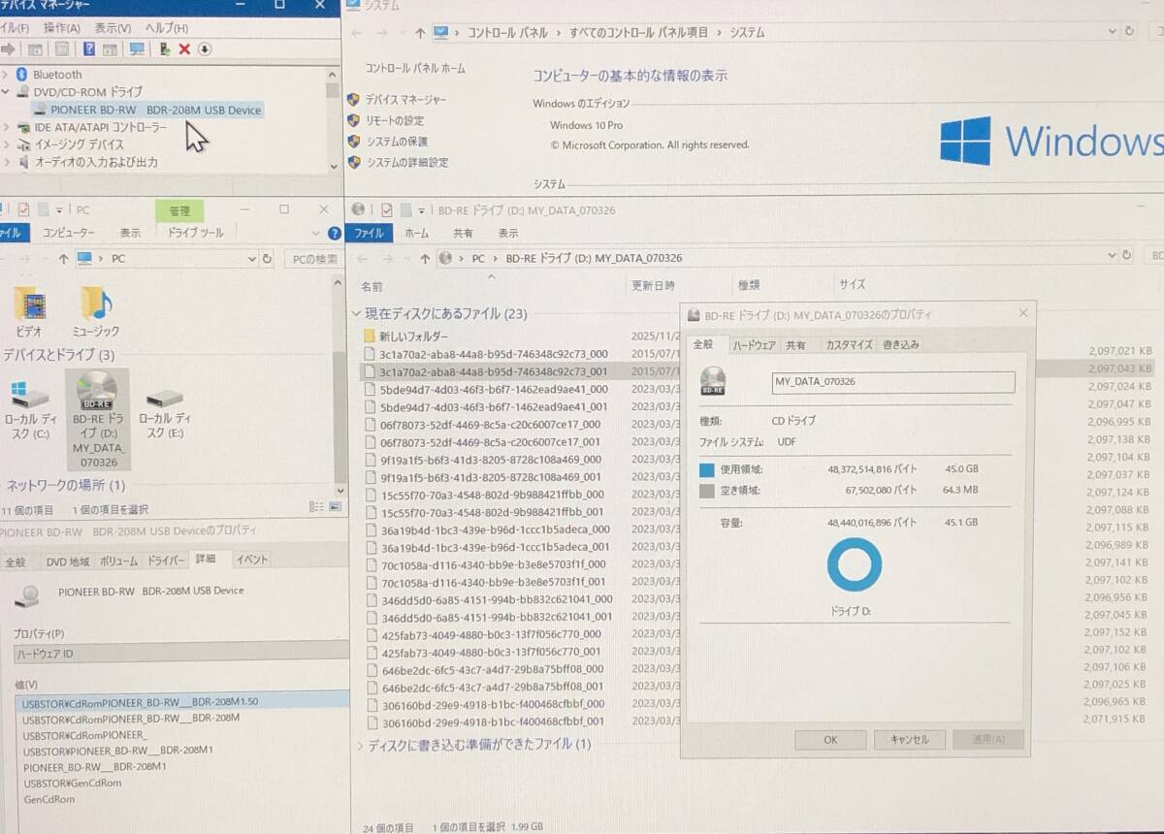This screenshot has width=1164, height=834.
Task: Click the scan for hardware changes monitor icon
Action: coord(137,49)
